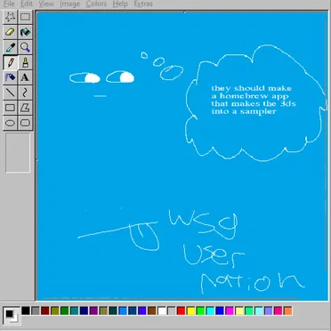Viewport: 331px width, 331px height.
Task: Open the File menu
Action: [x=9, y=4]
